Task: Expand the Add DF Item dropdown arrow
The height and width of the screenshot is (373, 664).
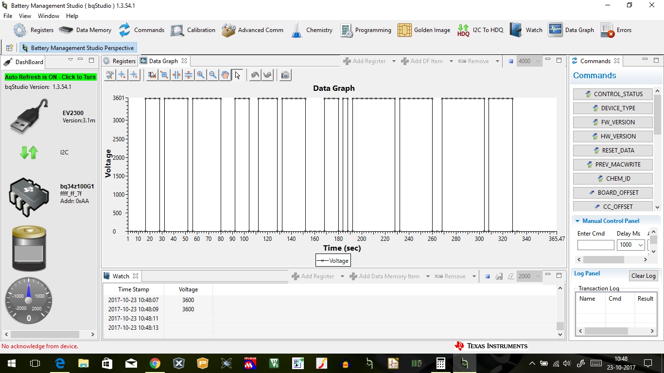Action: [x=451, y=61]
